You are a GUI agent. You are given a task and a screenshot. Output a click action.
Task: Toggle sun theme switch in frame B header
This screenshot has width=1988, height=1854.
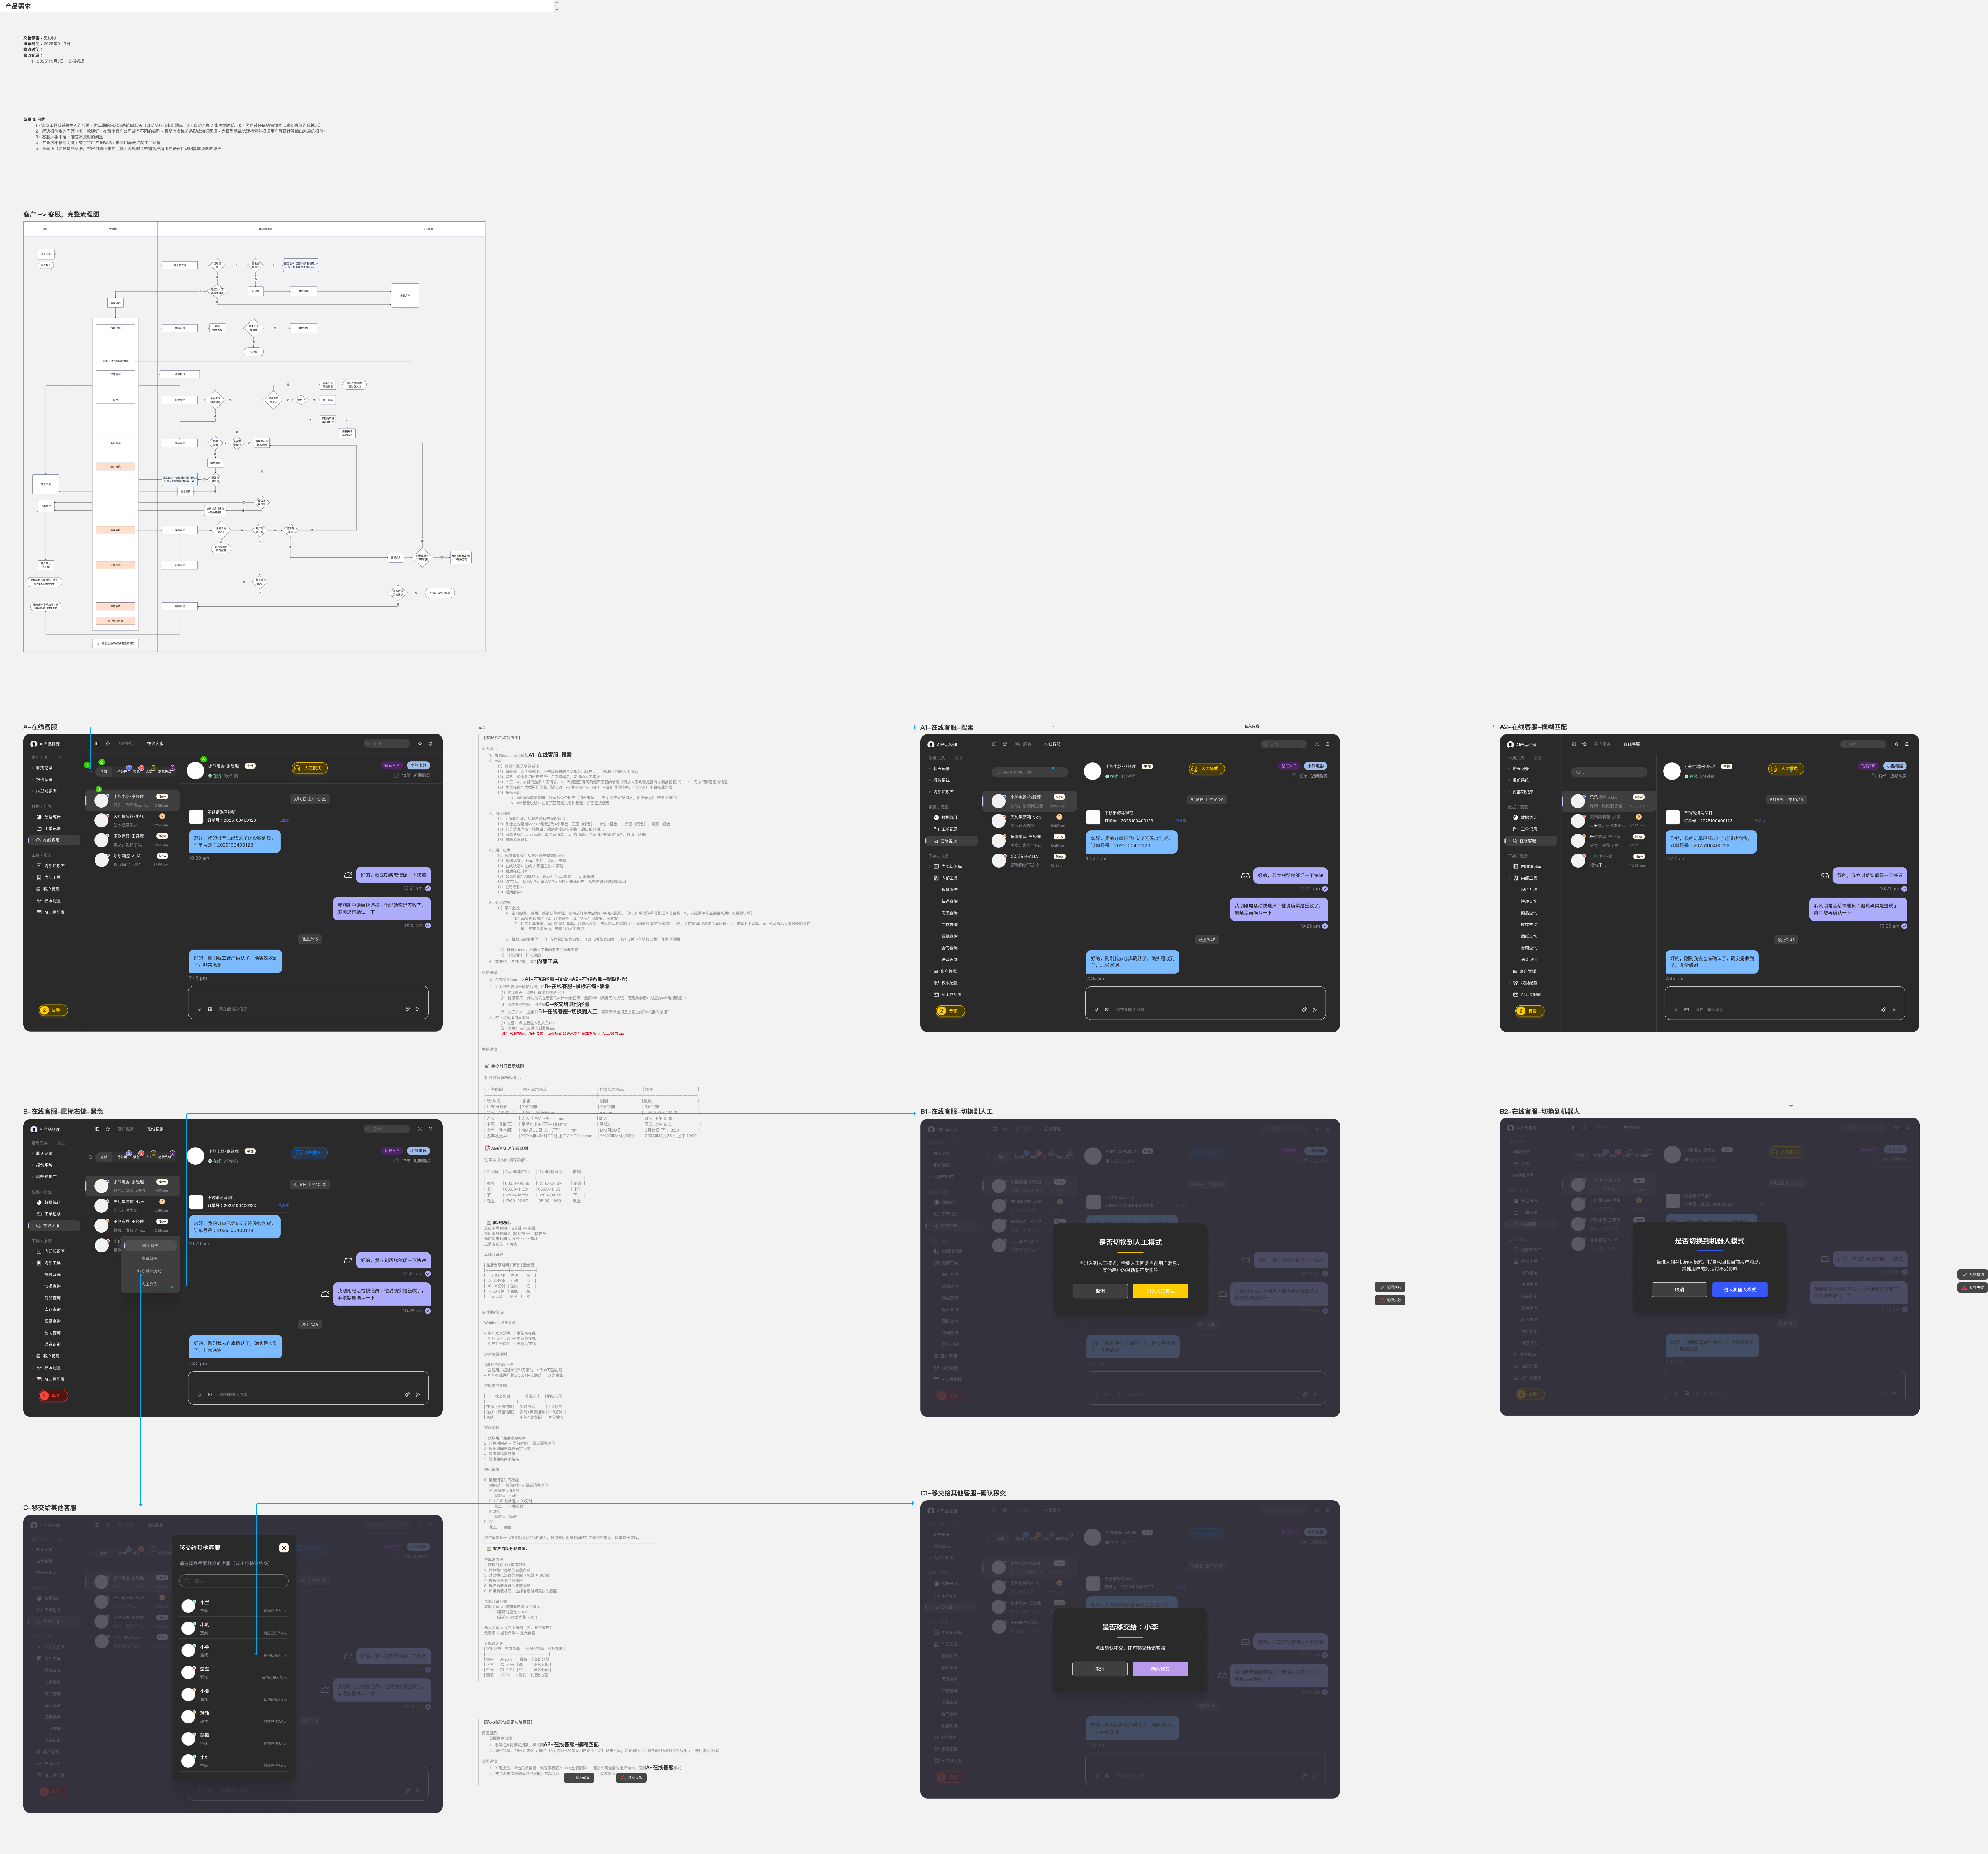[420, 1129]
